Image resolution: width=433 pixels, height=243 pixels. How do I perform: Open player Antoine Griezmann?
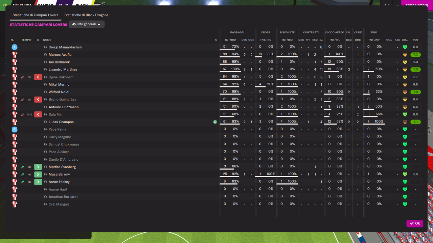tap(64, 107)
